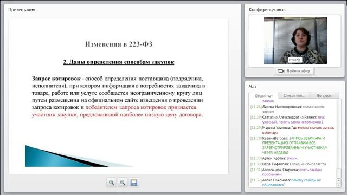Viewport: 347px width, 195px height.
Task: Click the bold term 'Запрос котировок'
Action: [56, 79]
